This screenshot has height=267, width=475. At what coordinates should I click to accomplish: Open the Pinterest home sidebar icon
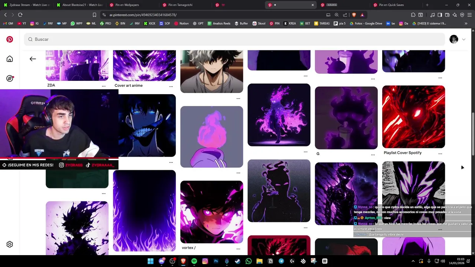[x=10, y=59]
